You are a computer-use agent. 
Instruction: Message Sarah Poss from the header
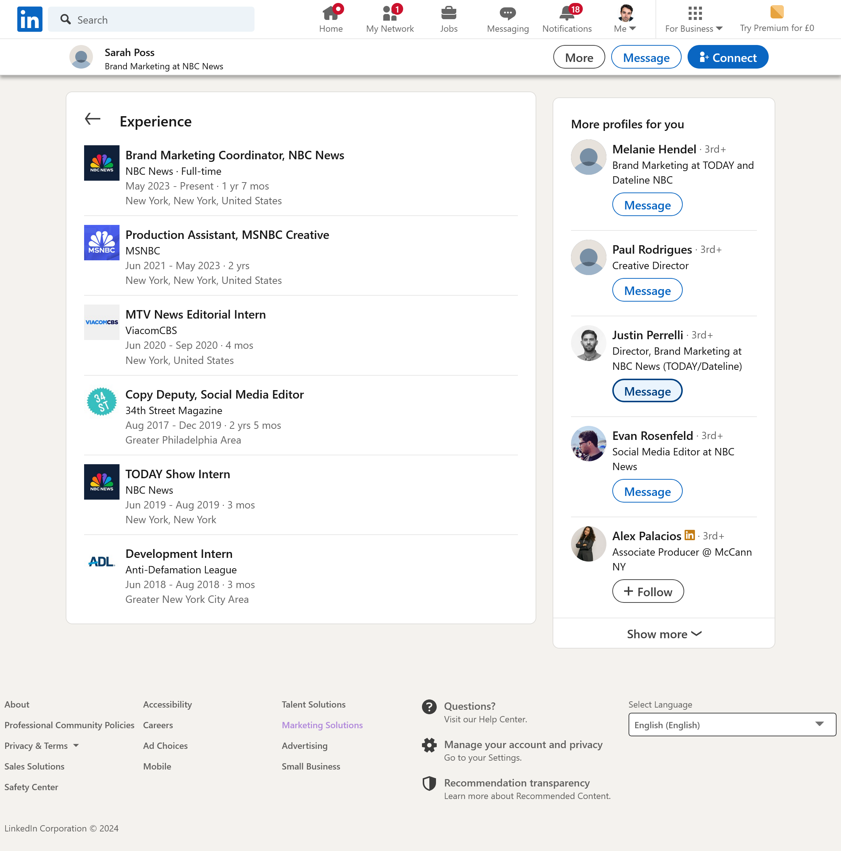pos(646,57)
